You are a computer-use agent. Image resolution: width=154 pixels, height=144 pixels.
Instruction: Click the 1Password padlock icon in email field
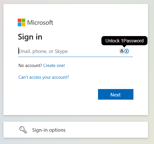coord(122,51)
